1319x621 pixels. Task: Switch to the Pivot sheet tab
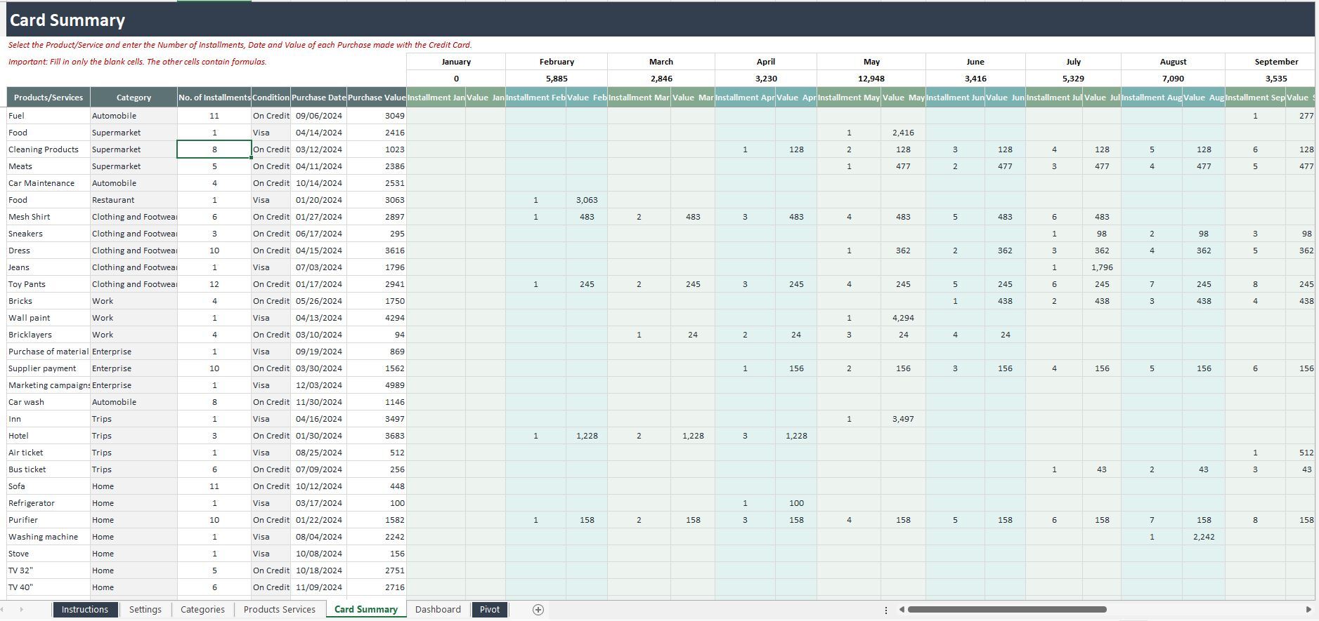(x=489, y=610)
